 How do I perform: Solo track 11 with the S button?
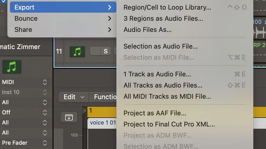[106, 51]
